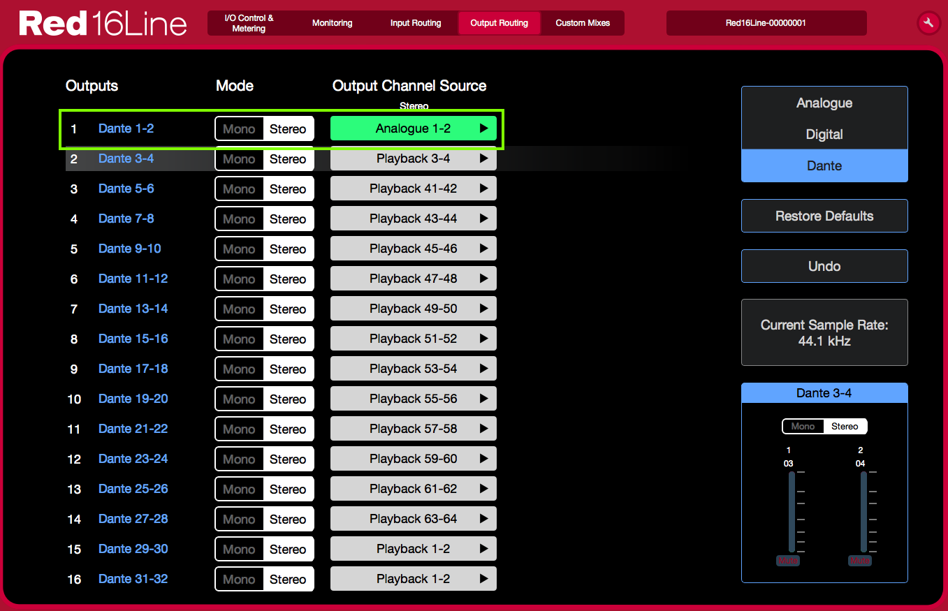This screenshot has width=948, height=611.
Task: Open the Playback 57-58 source dropdown
Action: tap(414, 429)
